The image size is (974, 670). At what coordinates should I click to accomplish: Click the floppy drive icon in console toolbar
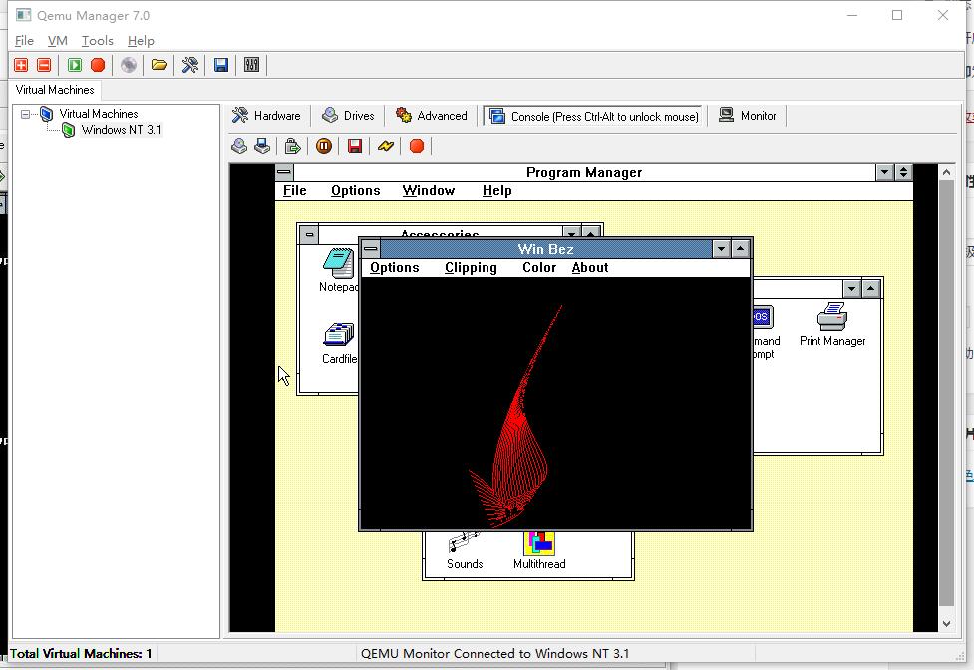[262, 146]
